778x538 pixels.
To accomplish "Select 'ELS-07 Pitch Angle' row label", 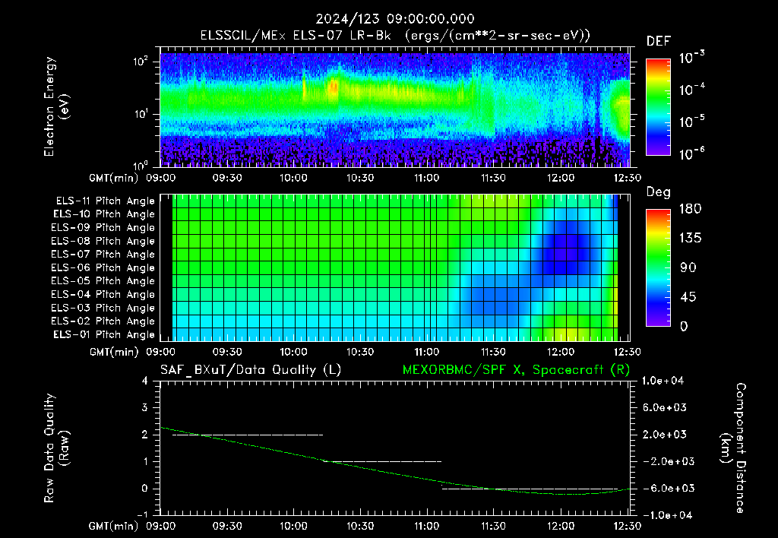I will tap(103, 254).
